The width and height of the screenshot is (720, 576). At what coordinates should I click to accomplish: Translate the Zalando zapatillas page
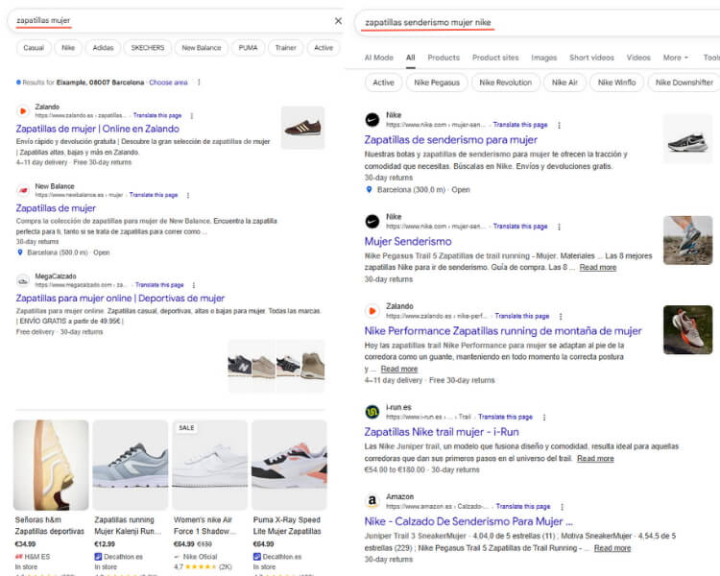(157, 116)
